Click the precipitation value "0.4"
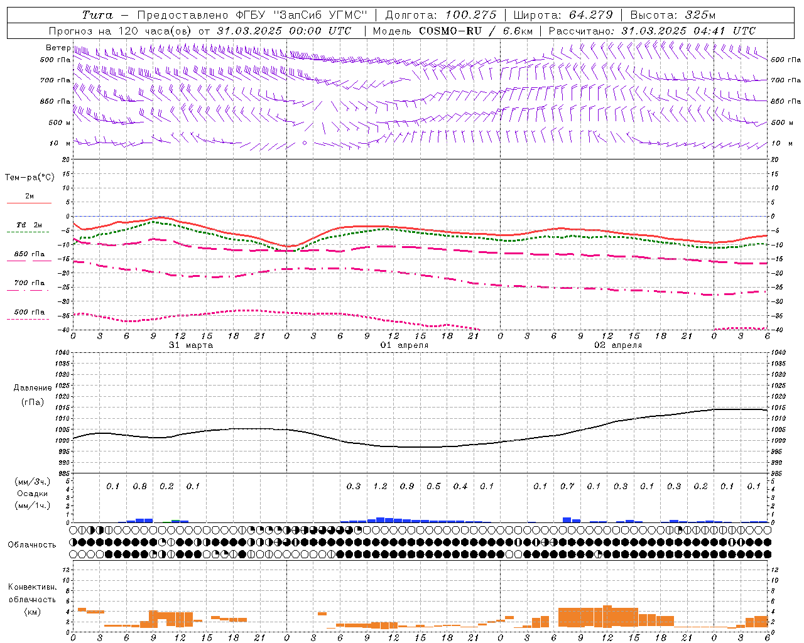This screenshot has height=643, width=804. coord(460,487)
